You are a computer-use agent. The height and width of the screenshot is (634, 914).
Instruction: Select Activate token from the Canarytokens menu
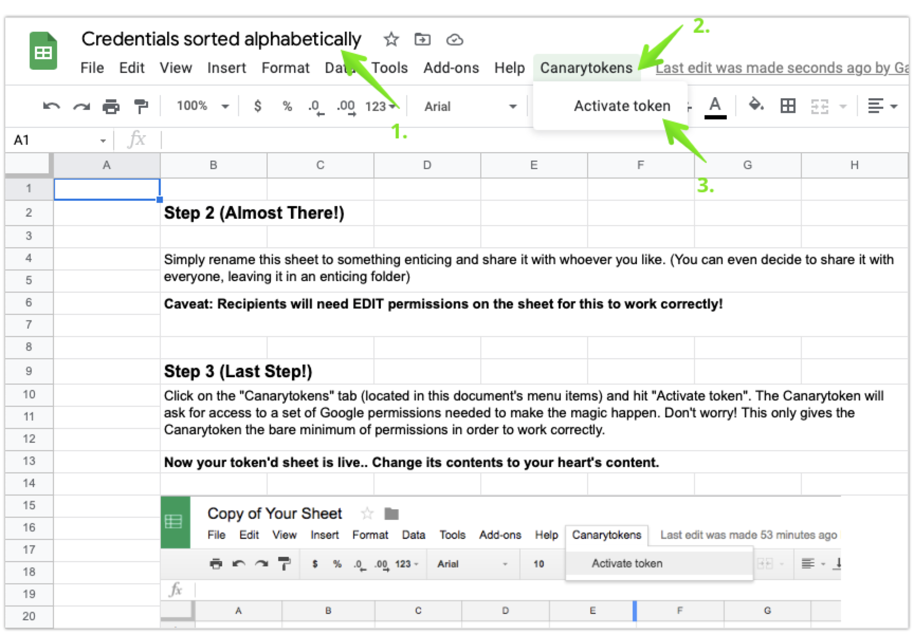(x=622, y=106)
